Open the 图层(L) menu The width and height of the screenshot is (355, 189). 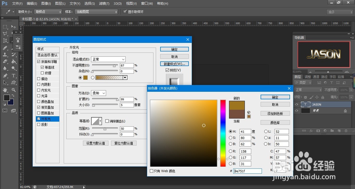(60, 4)
